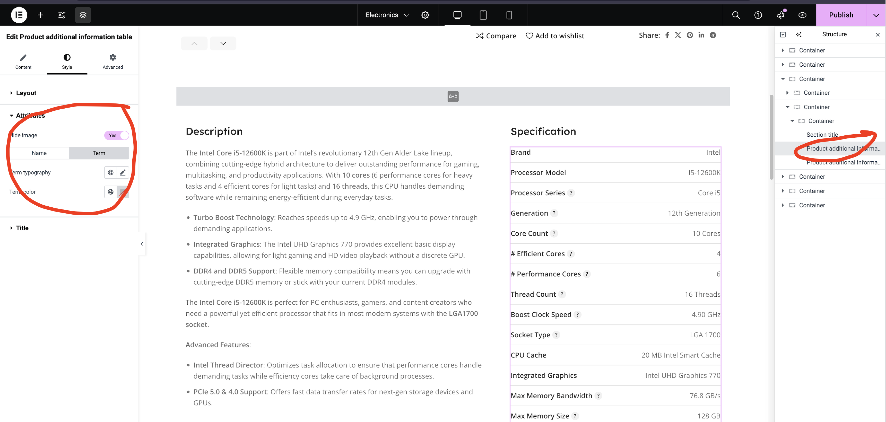Switch to mobile preview mode
Screen dimensions: 886x422
tap(509, 15)
